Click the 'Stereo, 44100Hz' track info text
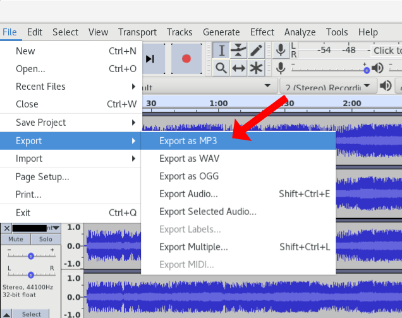Screen dimensions: 402x318 28,287
